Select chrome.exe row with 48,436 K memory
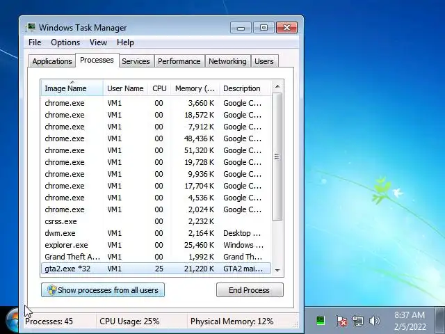The image size is (445, 334). click(x=156, y=138)
